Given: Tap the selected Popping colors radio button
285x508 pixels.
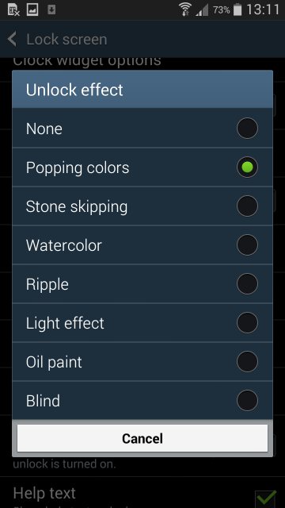Looking at the screenshot, I should [247, 167].
